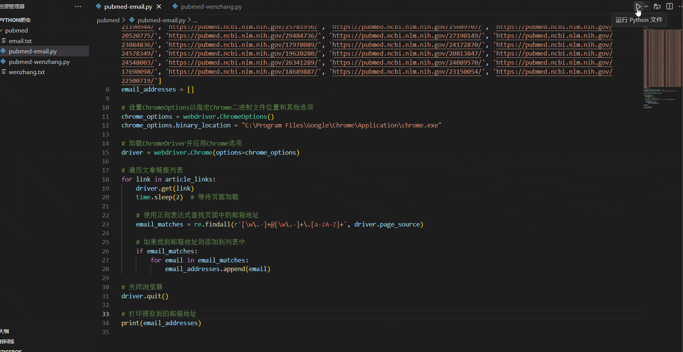Select pubmed-email.py in the explorer tree

pyautogui.click(x=33, y=51)
